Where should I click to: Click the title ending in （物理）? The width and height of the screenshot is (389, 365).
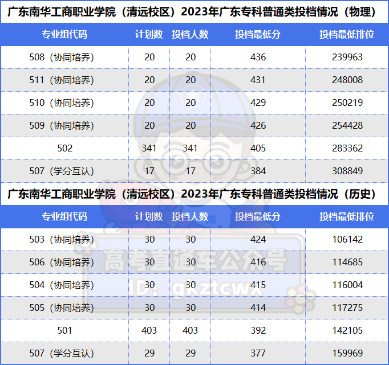(192, 11)
